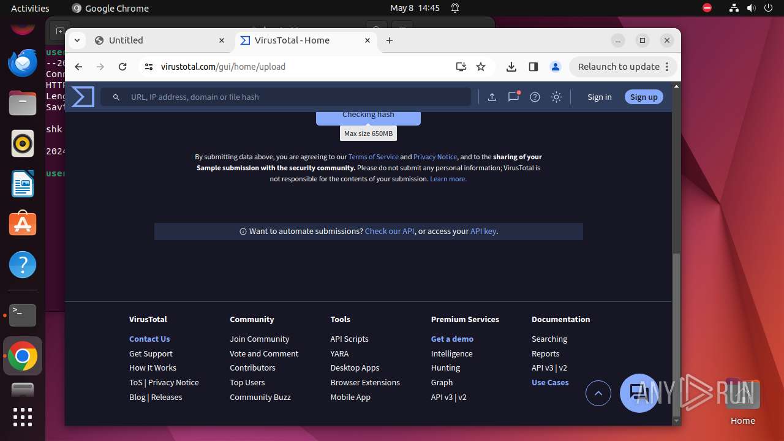Click the page vertical scrollbar

click(x=676, y=334)
